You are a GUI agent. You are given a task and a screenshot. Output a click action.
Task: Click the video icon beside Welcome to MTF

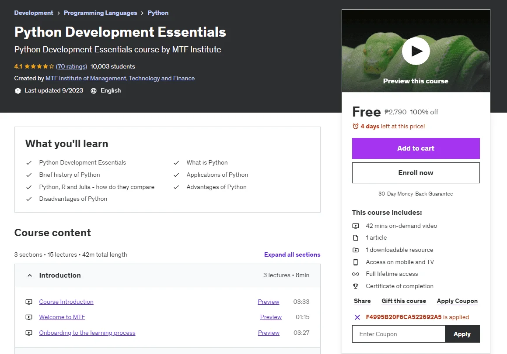pyautogui.click(x=29, y=317)
